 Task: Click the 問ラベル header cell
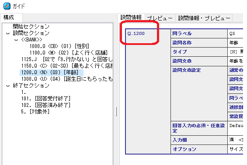[x=199, y=34]
